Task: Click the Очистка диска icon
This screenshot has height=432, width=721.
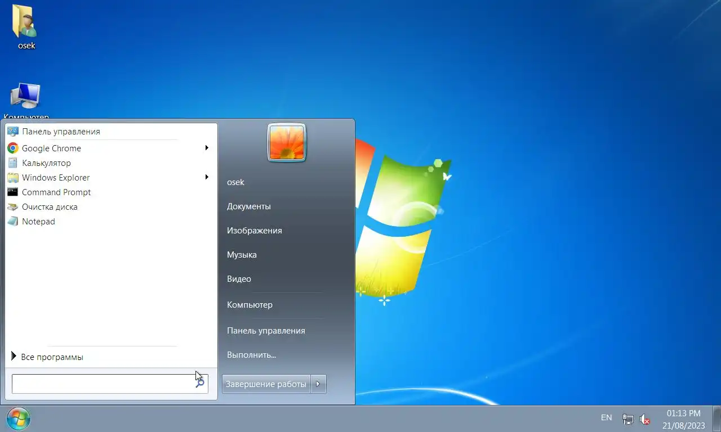Action: (x=13, y=206)
